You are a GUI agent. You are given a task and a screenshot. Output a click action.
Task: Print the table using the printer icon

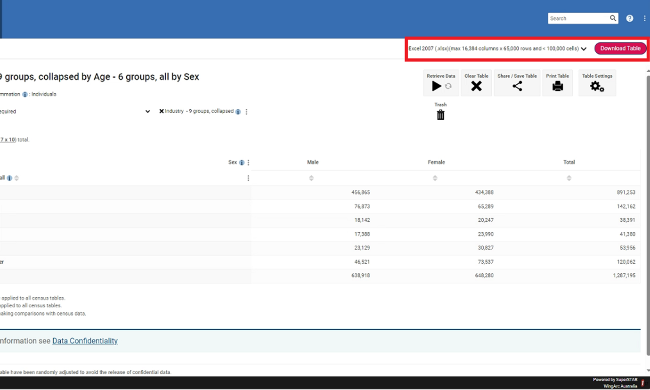[558, 86]
